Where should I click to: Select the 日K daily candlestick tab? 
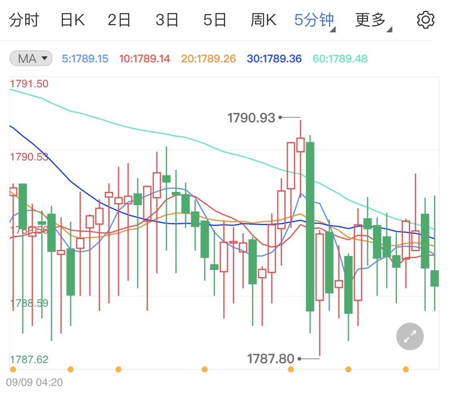[x=73, y=20]
